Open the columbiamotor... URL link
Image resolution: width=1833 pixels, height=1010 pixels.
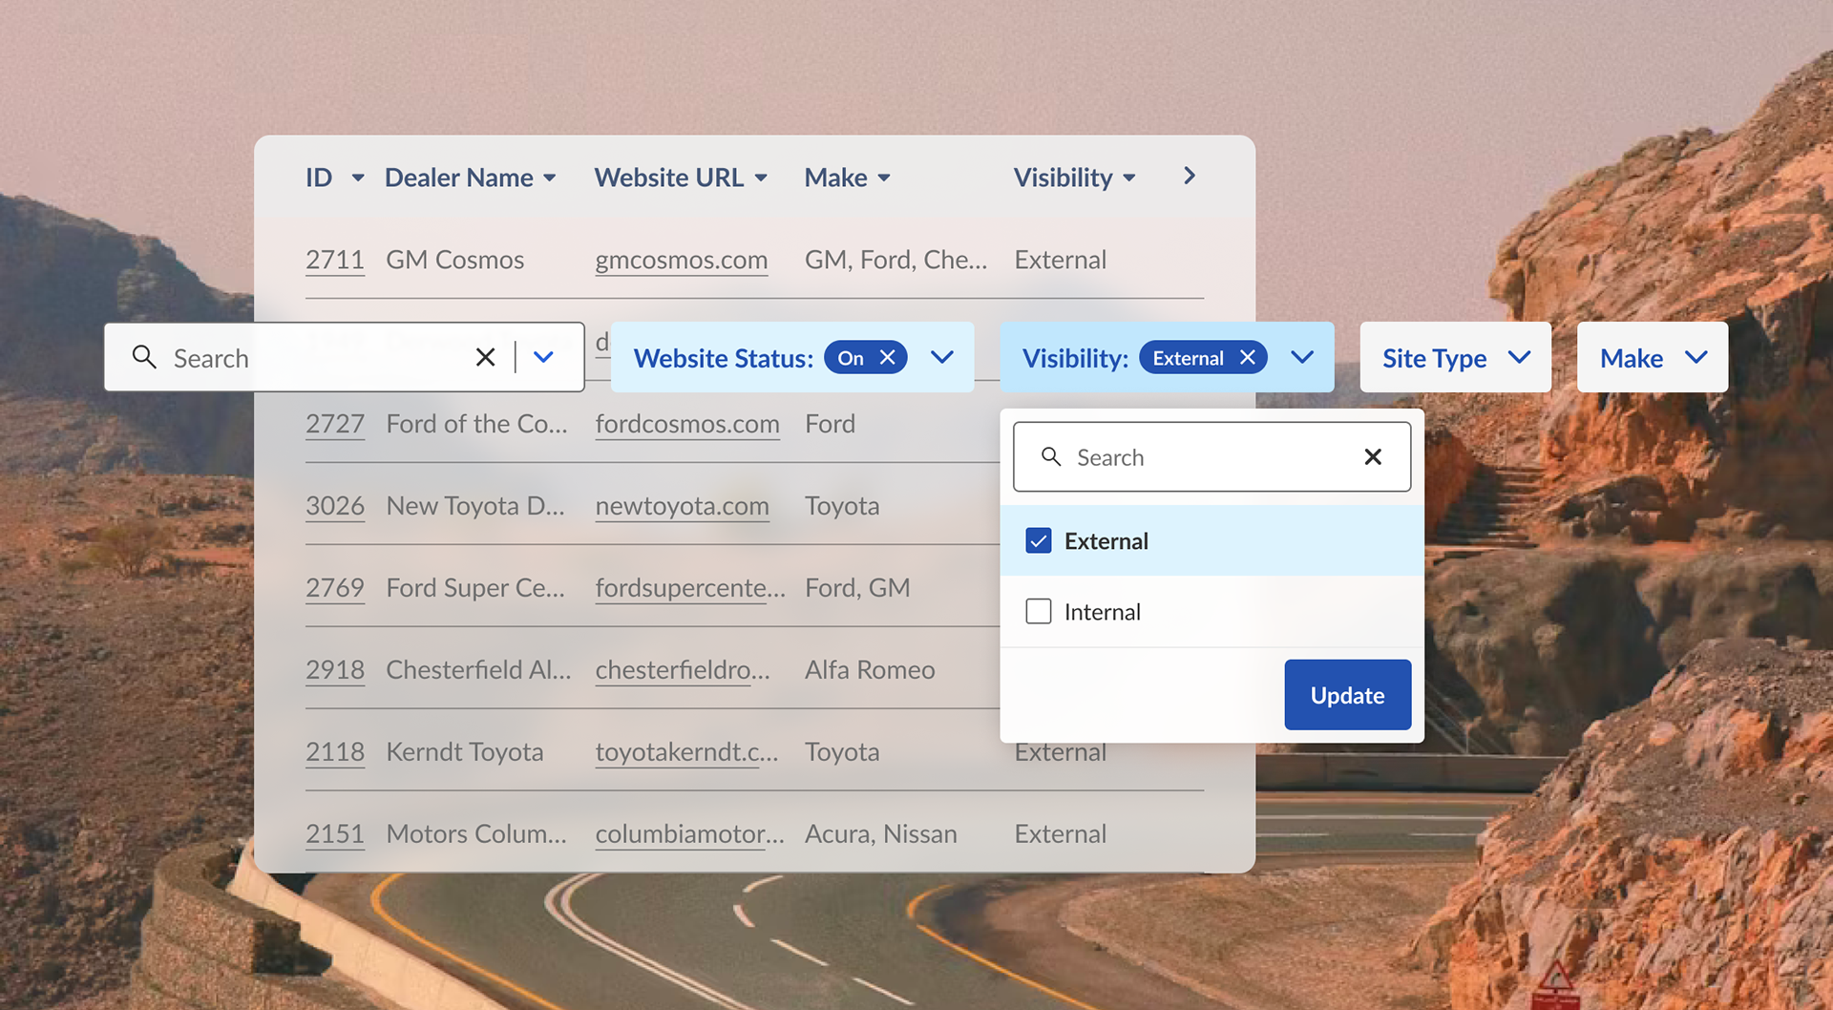[x=690, y=834]
